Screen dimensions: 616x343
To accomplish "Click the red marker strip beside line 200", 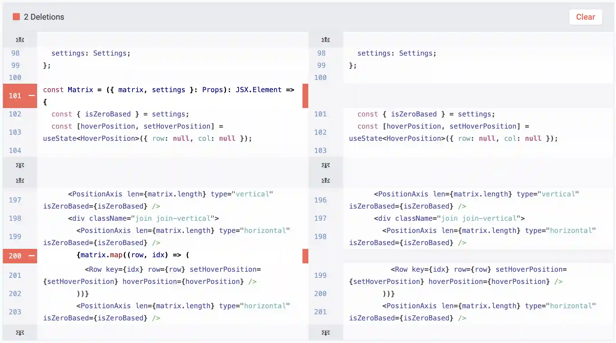I will click(305, 256).
